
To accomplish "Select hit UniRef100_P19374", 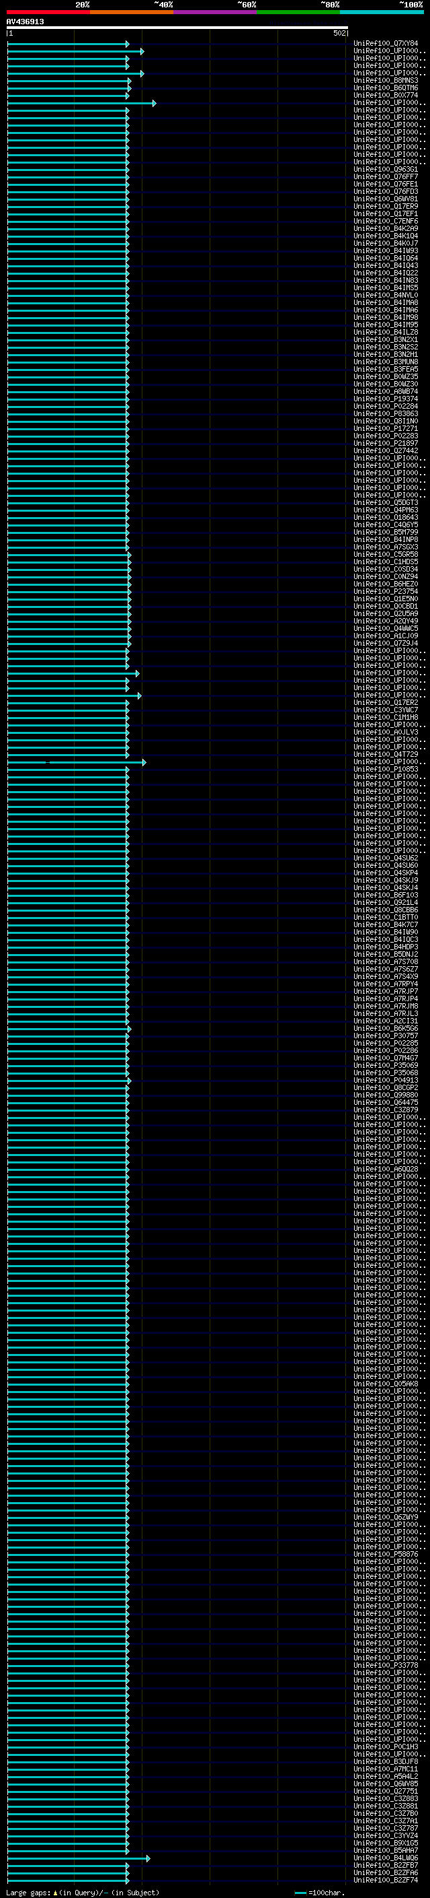I will (x=386, y=399).
